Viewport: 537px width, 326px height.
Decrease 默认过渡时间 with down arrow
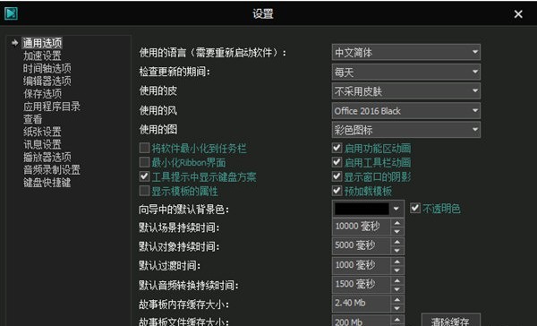396,270
